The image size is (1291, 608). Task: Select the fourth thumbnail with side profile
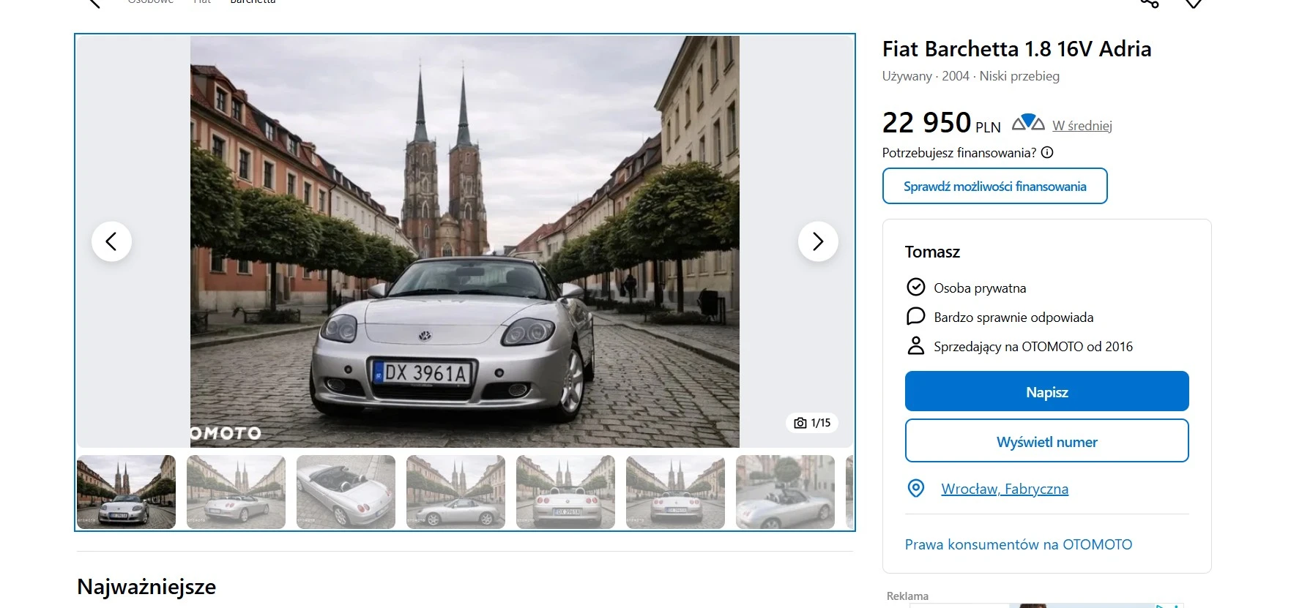tap(455, 492)
